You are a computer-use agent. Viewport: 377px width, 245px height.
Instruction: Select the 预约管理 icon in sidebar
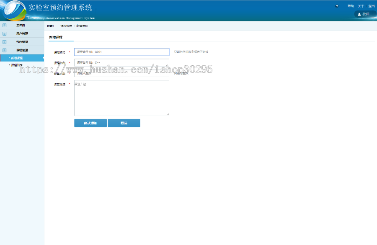(x=4, y=41)
